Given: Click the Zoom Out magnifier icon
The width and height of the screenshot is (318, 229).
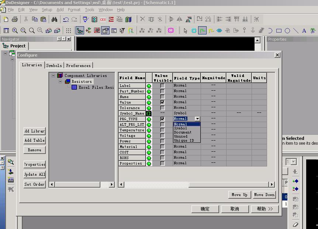Looking at the screenshot, I should pyautogui.click(x=23, y=30).
